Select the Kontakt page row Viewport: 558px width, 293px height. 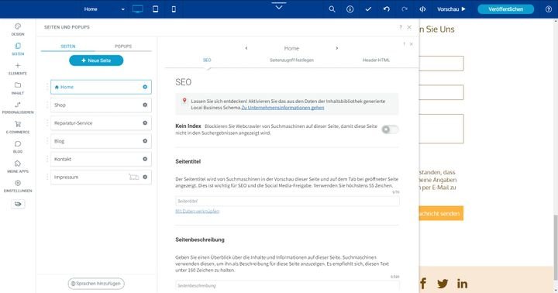pyautogui.click(x=101, y=159)
